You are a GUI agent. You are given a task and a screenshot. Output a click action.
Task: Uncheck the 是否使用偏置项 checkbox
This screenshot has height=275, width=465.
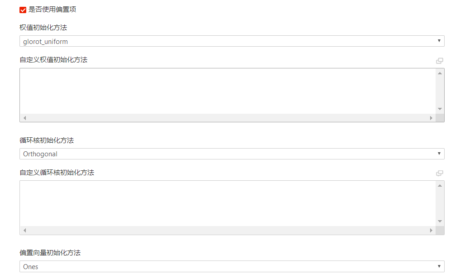[x=23, y=10]
